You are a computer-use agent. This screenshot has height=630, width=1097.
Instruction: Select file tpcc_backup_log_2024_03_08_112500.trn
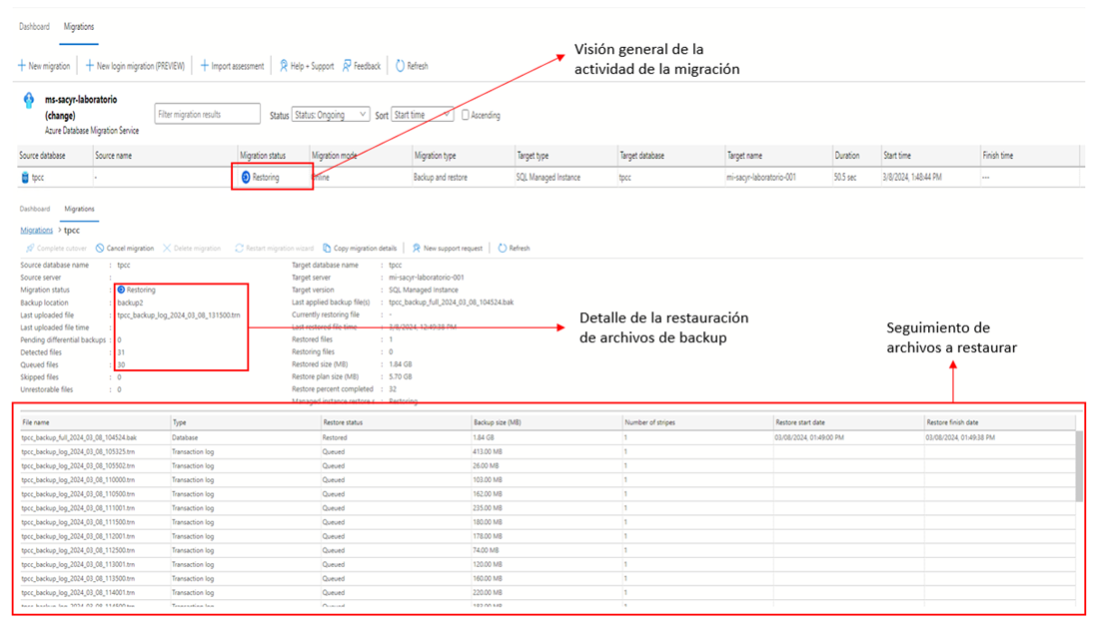coord(78,550)
